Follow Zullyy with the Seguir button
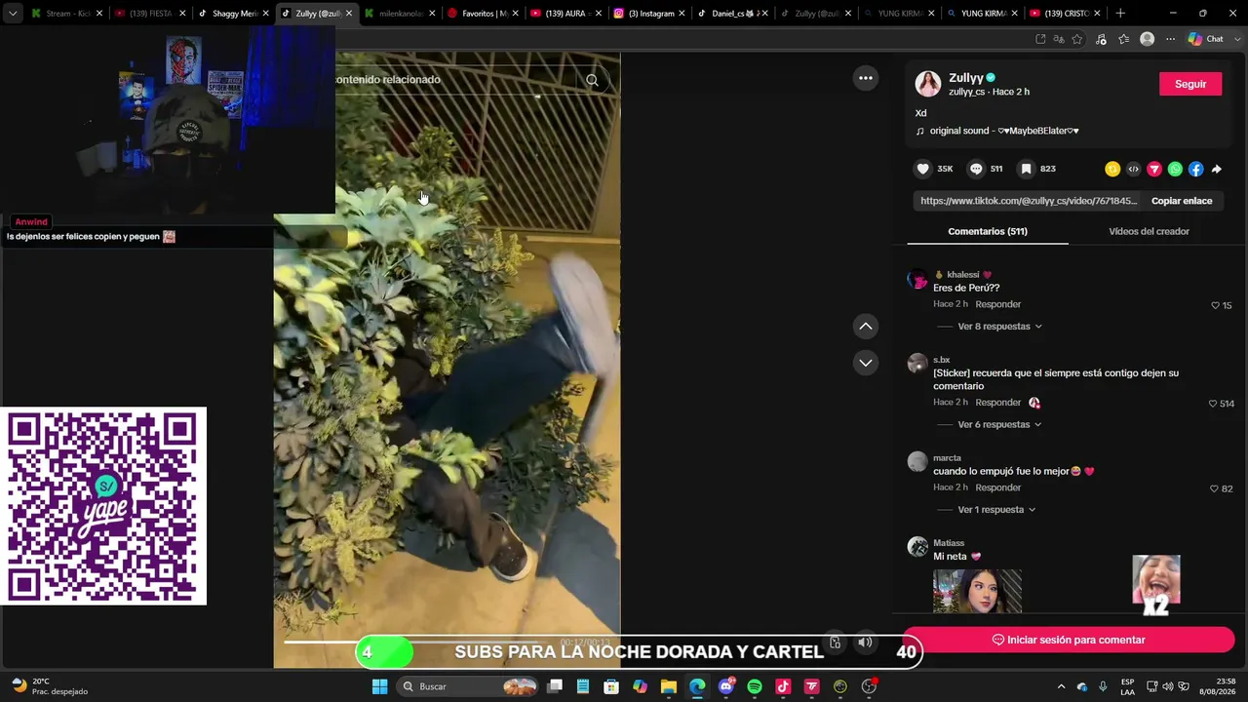This screenshot has width=1248, height=702. point(1190,84)
